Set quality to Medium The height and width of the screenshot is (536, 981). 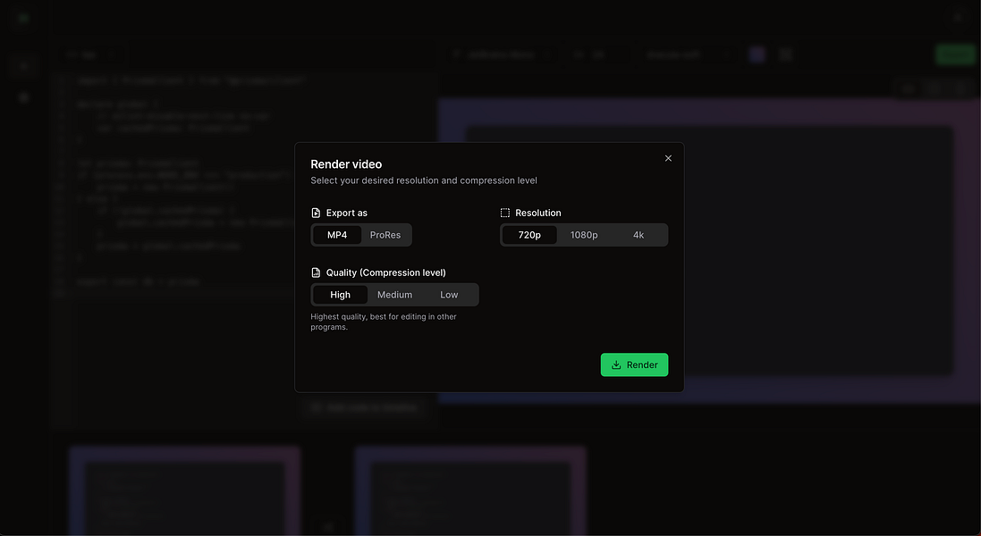tap(394, 295)
